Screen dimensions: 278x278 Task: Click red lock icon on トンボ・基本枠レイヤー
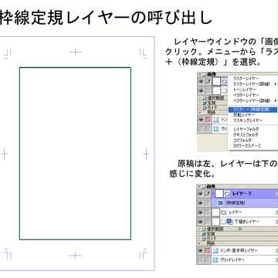pos(207,250)
